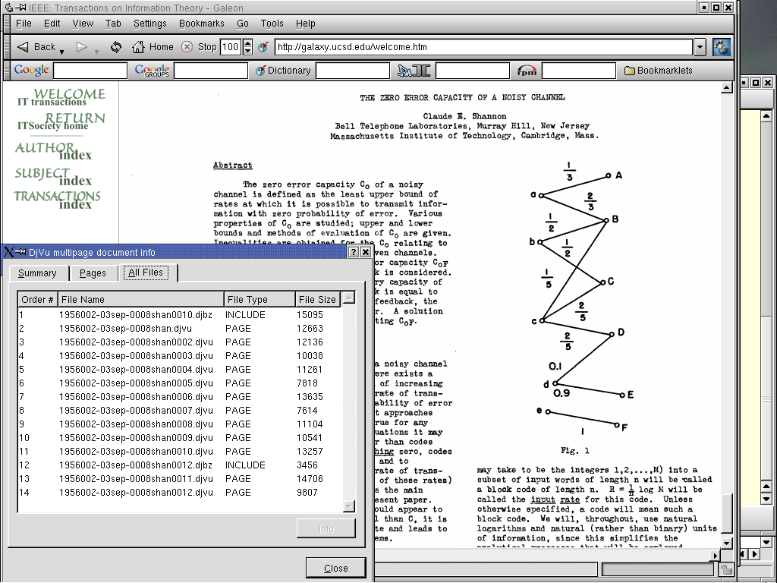
Task: Select row 1956002-03sep-0008shan0005.djvu
Action: coord(179,383)
